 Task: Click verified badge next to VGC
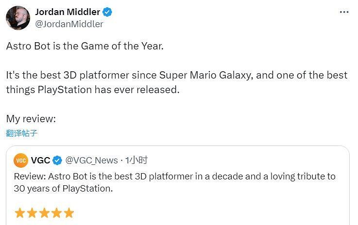tap(57, 161)
